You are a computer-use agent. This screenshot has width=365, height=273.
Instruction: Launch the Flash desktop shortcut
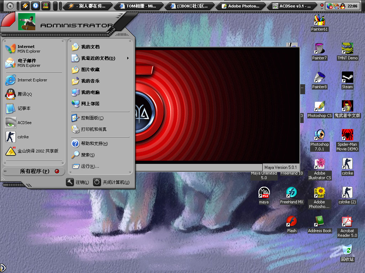point(292,224)
